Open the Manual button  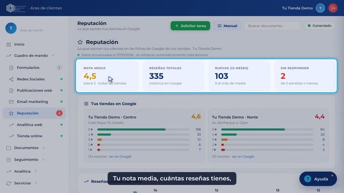click(x=227, y=26)
